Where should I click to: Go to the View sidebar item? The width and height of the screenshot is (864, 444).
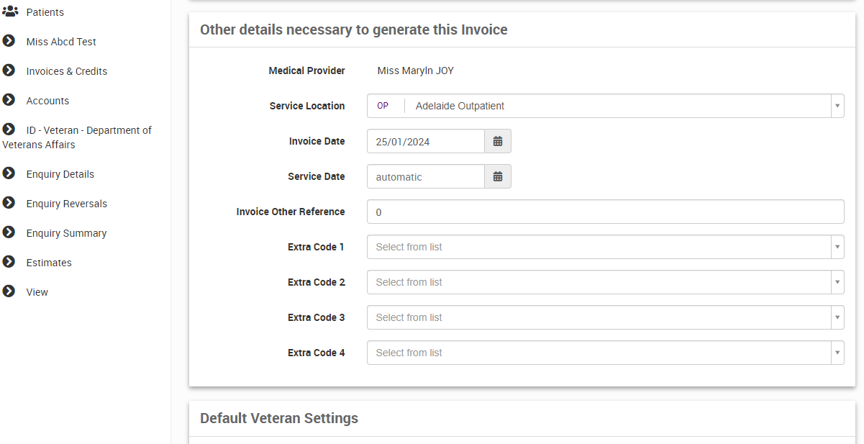coord(37,292)
